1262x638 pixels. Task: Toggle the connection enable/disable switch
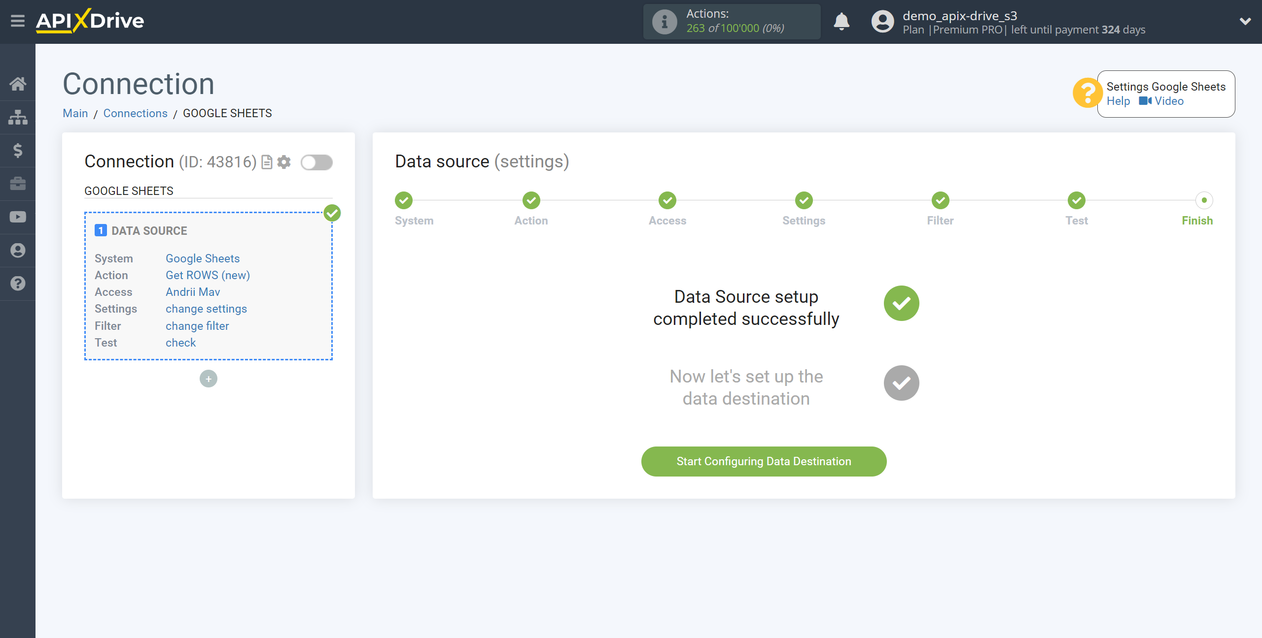pos(318,162)
